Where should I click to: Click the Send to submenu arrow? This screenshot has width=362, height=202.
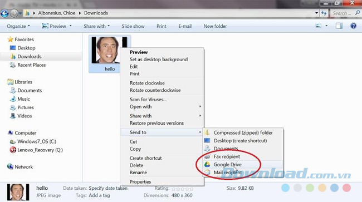click(200, 132)
